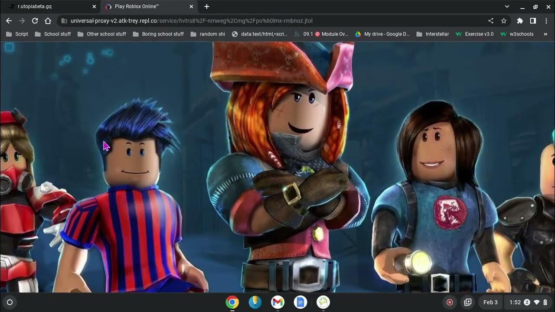
Task: Click the forward navigation arrow
Action: point(22,21)
